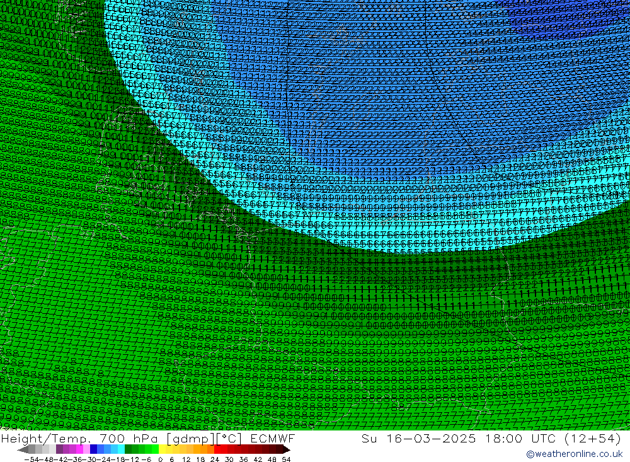Click the ECMWF model label
This screenshot has width=630, height=462.
click(273, 438)
